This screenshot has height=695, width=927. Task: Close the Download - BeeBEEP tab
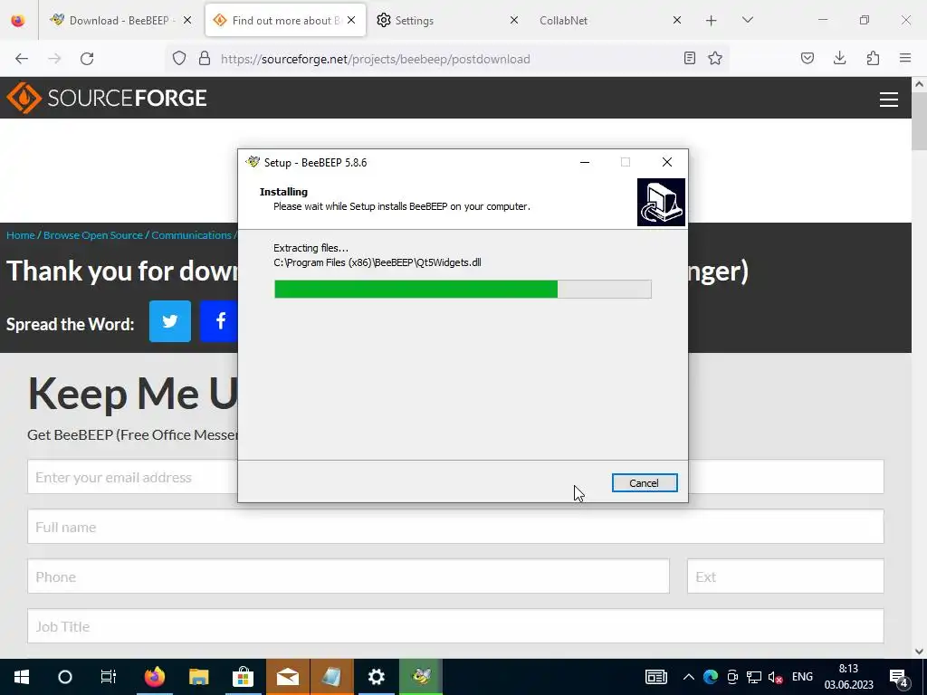coord(187,20)
